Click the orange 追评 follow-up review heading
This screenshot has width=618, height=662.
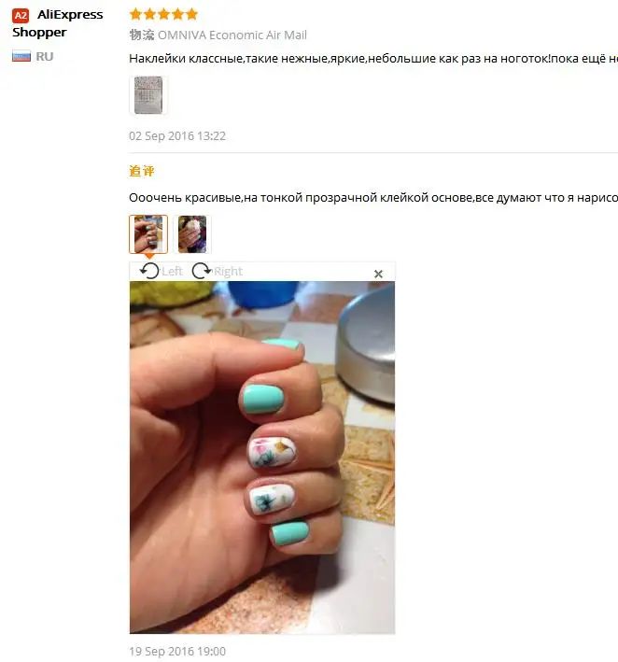[x=142, y=171]
